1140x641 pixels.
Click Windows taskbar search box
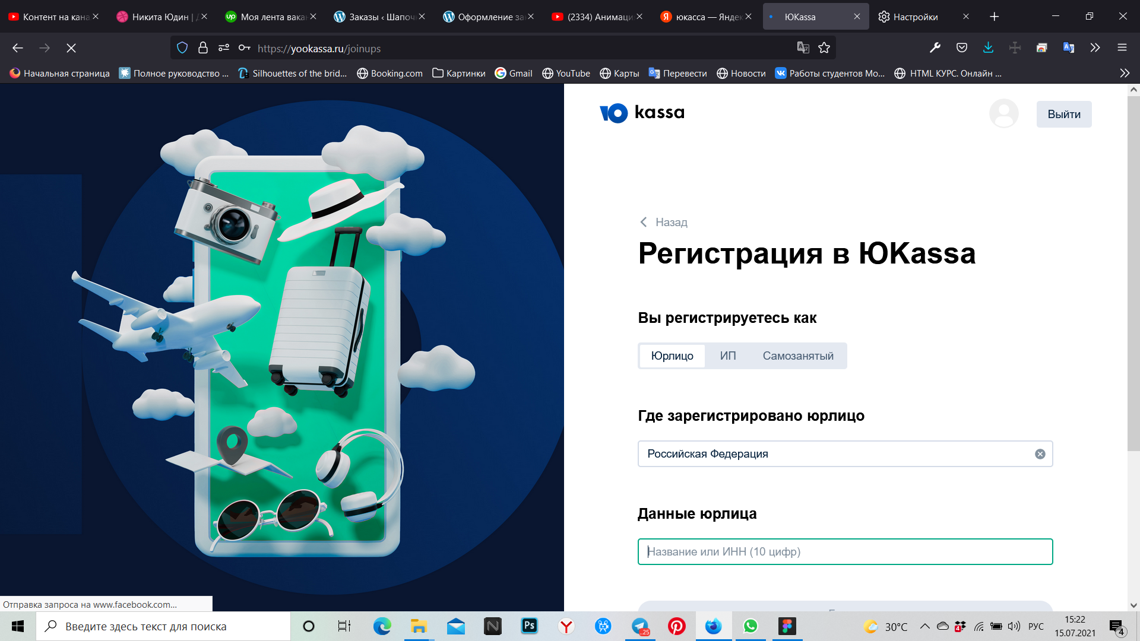click(x=163, y=626)
